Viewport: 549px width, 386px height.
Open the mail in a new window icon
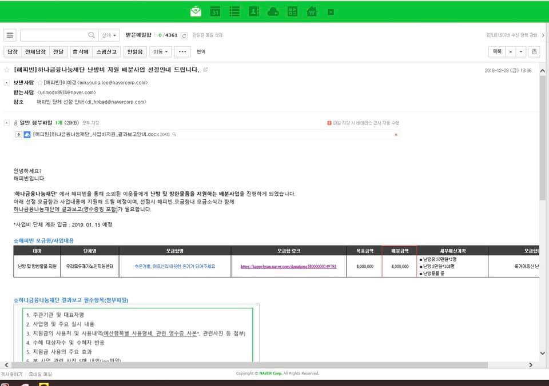[x=205, y=70]
